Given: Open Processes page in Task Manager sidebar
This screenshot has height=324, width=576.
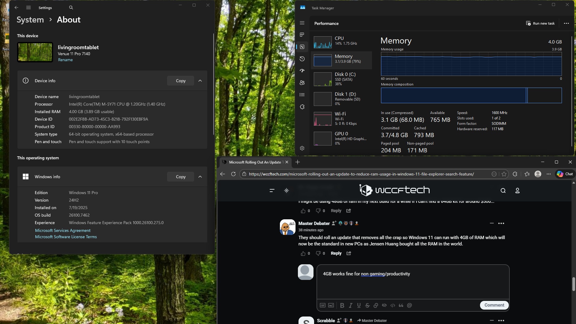Looking at the screenshot, I should pyautogui.click(x=302, y=35).
